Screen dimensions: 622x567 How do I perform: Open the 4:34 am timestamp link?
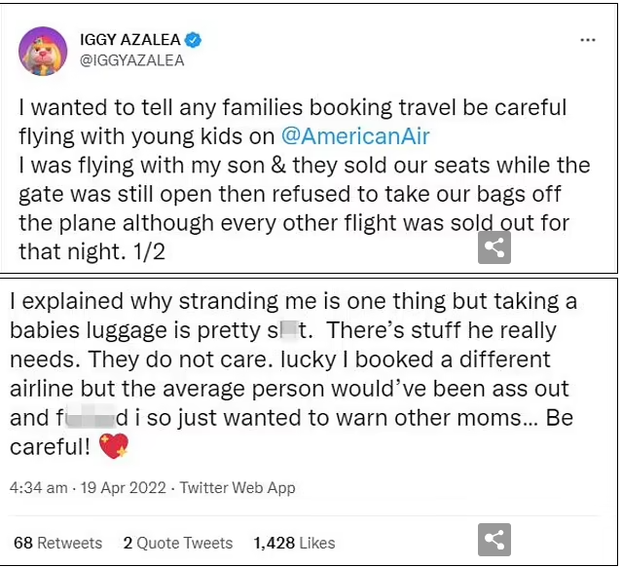click(x=39, y=487)
